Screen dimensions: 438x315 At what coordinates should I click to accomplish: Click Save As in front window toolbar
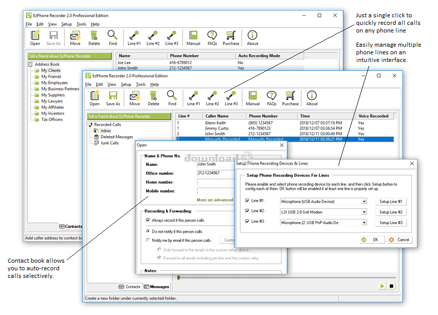[113, 98]
